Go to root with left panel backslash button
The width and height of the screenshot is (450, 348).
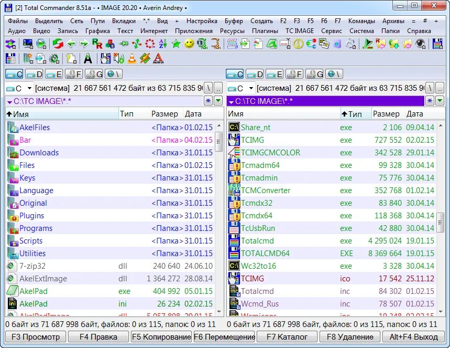208,88
